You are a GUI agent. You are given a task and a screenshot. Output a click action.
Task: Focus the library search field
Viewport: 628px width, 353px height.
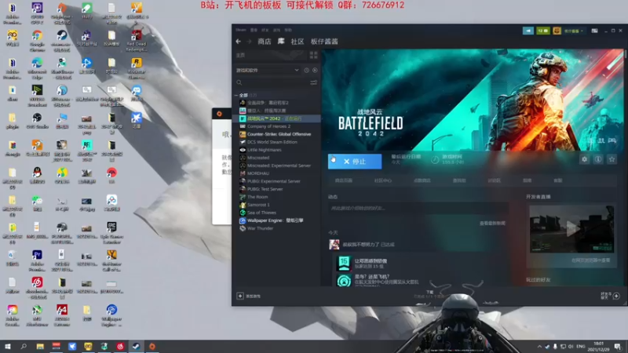point(272,82)
